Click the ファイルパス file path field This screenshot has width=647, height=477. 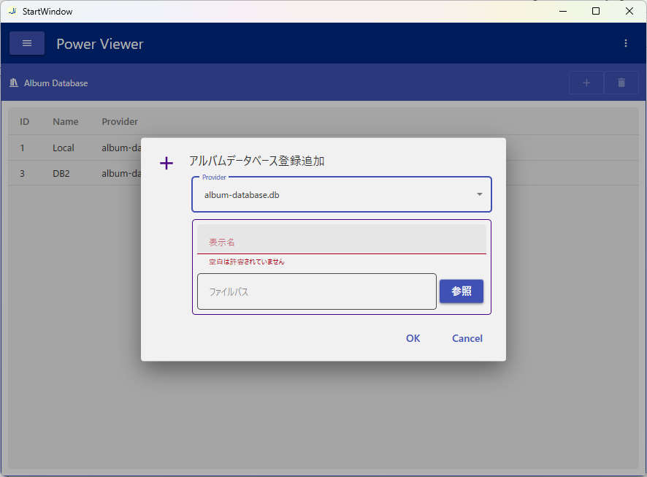316,291
